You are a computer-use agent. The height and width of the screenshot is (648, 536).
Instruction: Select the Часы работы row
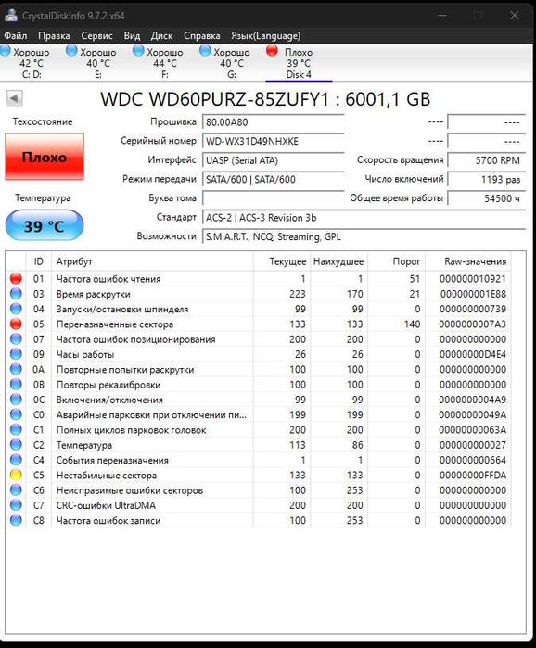(x=259, y=354)
